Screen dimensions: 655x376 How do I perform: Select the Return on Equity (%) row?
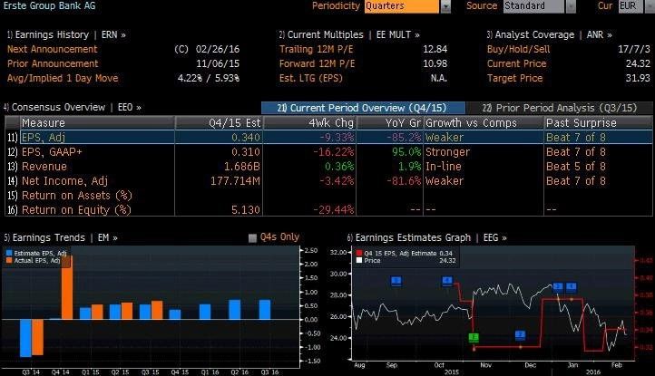pos(328,210)
